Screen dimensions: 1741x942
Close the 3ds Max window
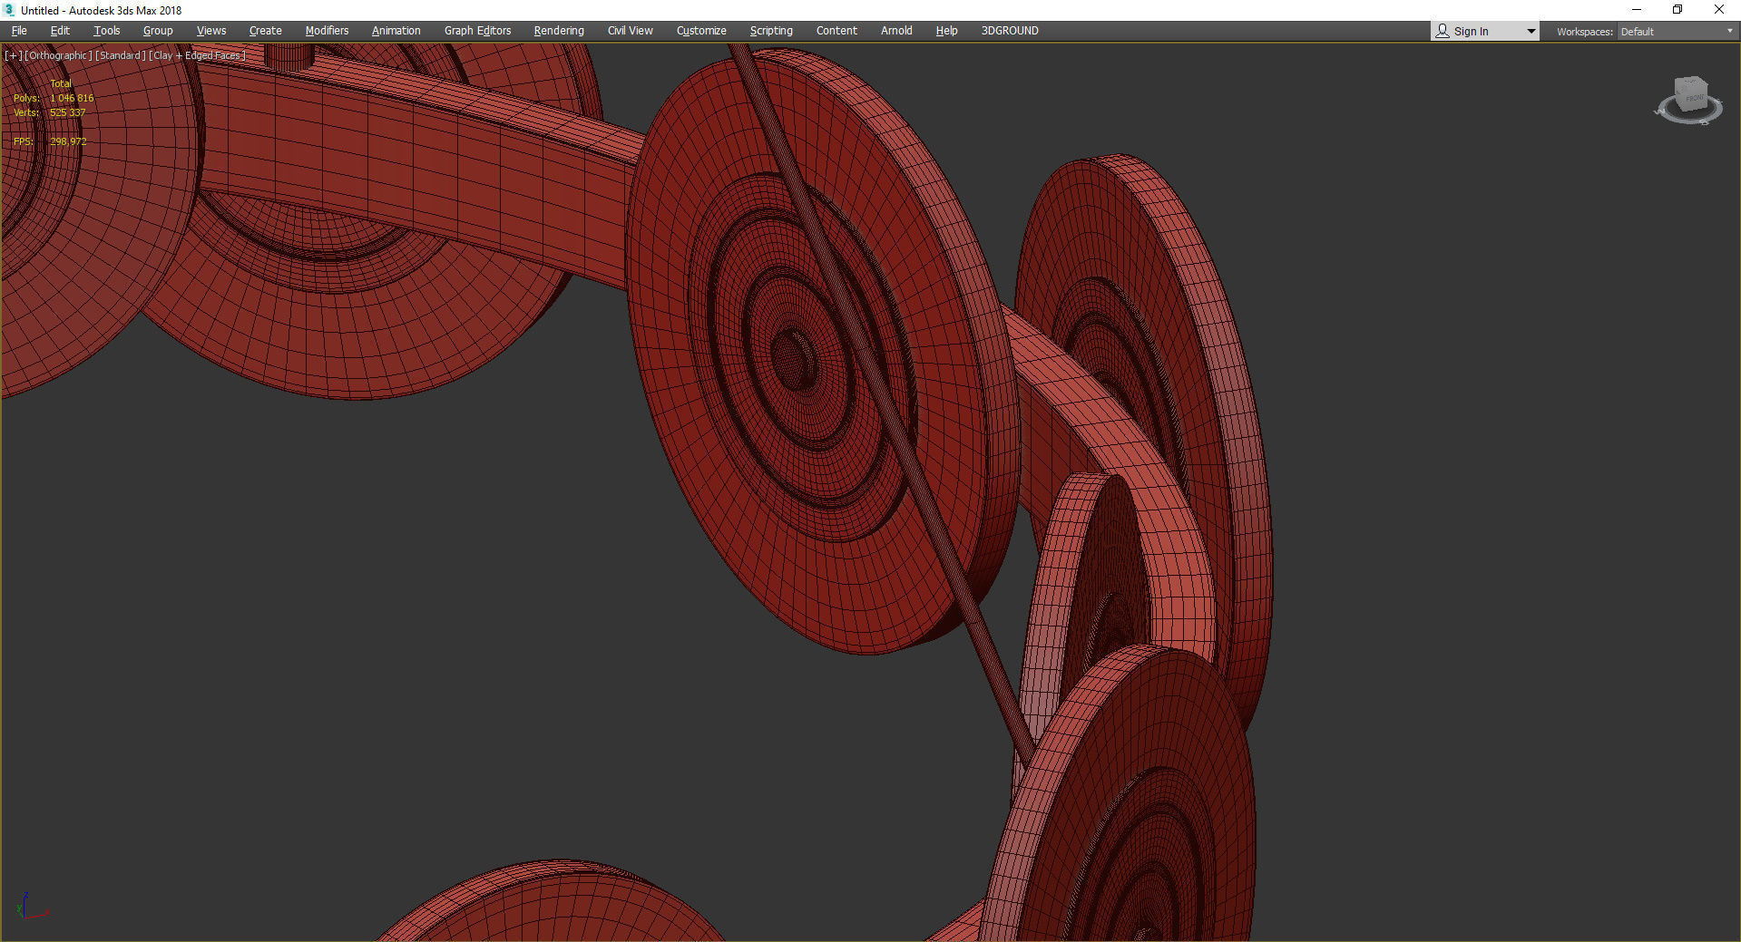click(1719, 10)
